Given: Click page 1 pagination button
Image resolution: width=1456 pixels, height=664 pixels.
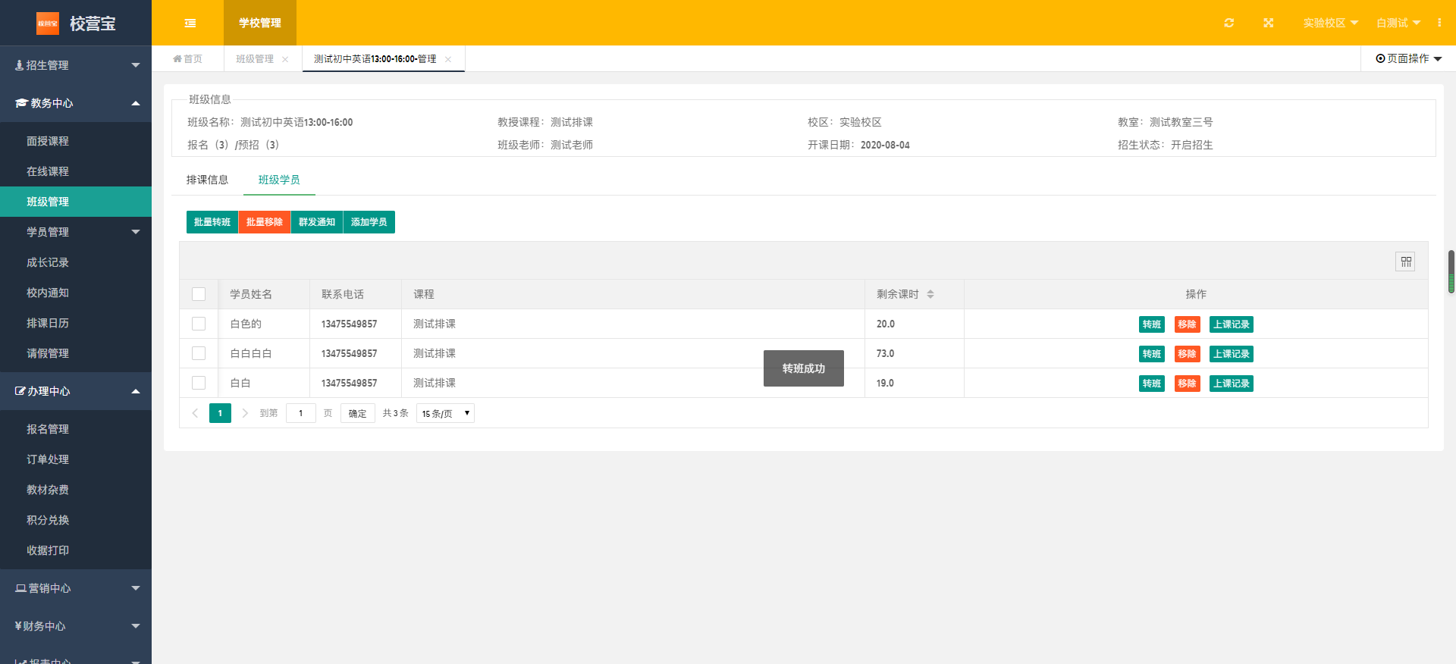Looking at the screenshot, I should [220, 413].
